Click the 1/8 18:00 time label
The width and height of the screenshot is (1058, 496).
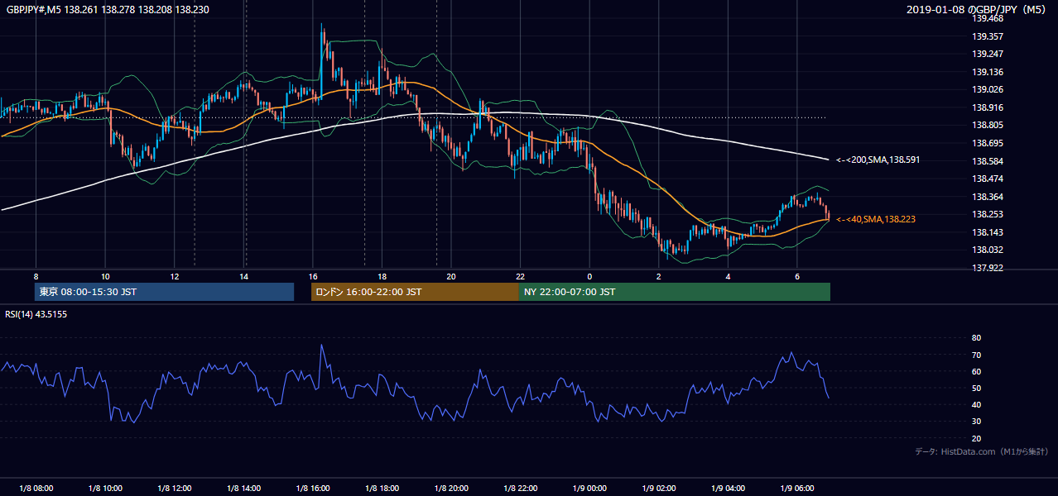[x=382, y=489]
